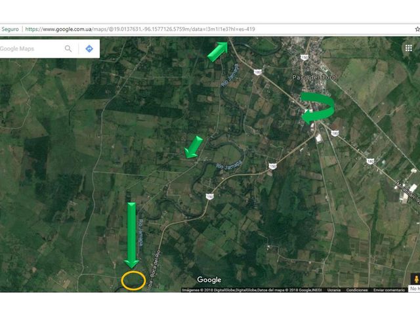The image size is (420, 315).
Task: Open directions with the blue diamond icon
Action: pyautogui.click(x=89, y=49)
